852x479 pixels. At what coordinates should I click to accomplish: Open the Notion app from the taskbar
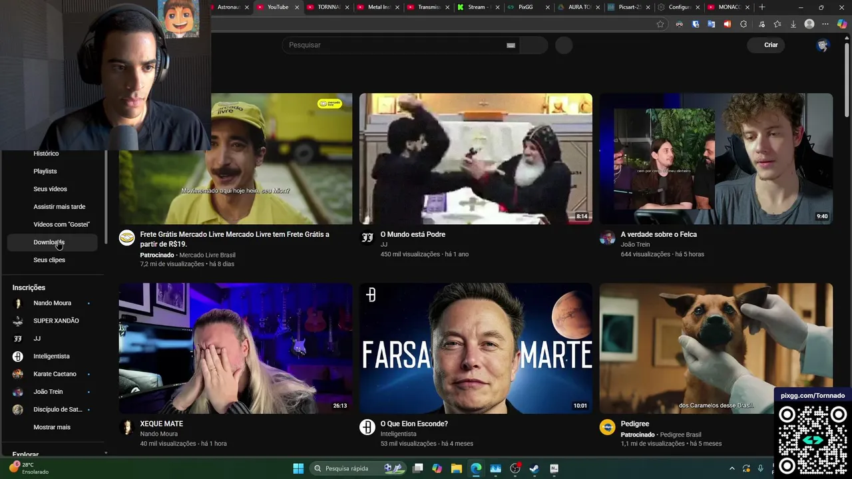554,468
